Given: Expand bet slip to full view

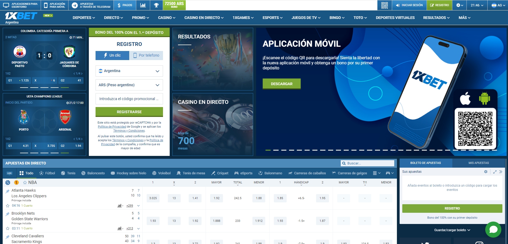Looking at the screenshot, I should coord(495,172).
